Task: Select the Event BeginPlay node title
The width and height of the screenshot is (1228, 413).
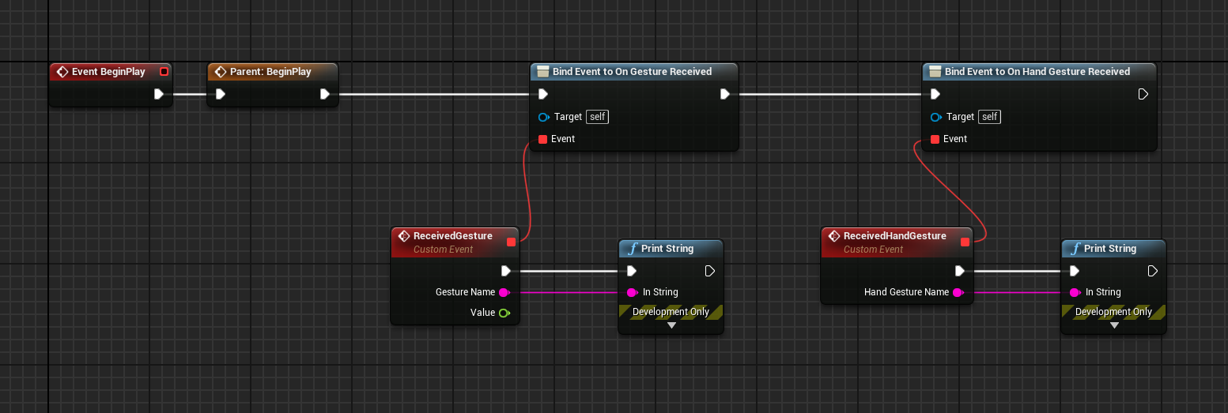Action: coord(108,72)
